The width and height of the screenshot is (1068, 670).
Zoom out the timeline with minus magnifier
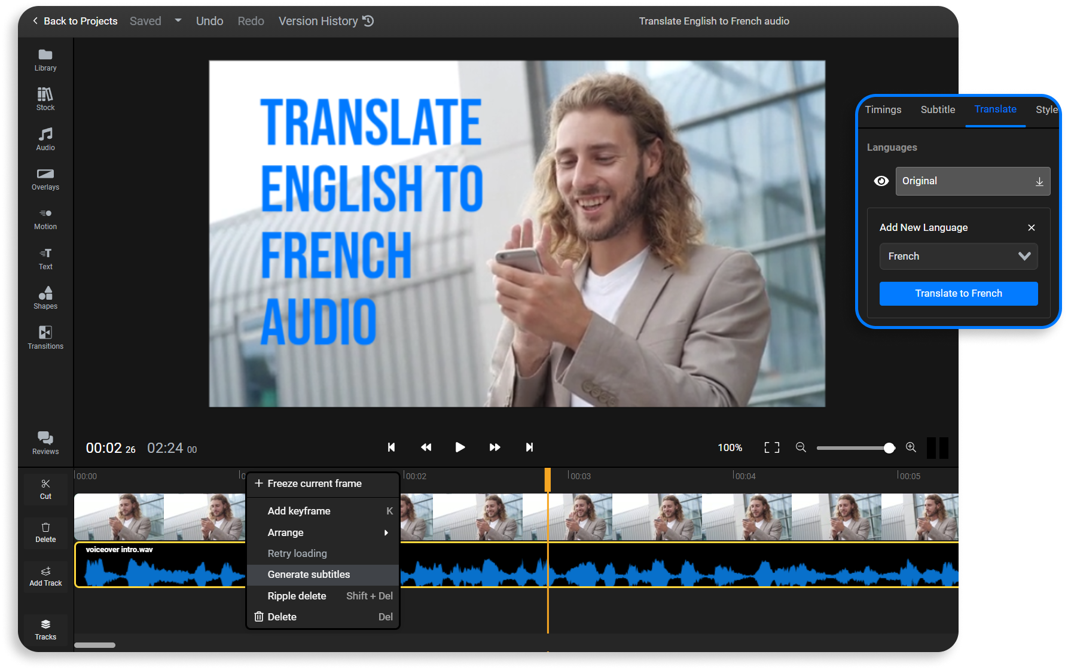pos(801,447)
